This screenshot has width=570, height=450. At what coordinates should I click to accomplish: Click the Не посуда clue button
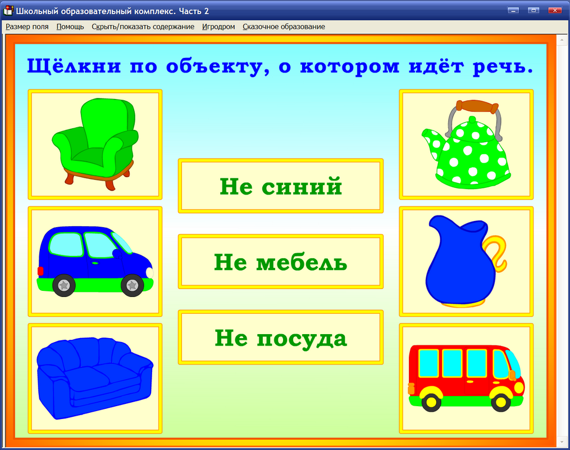pyautogui.click(x=280, y=337)
